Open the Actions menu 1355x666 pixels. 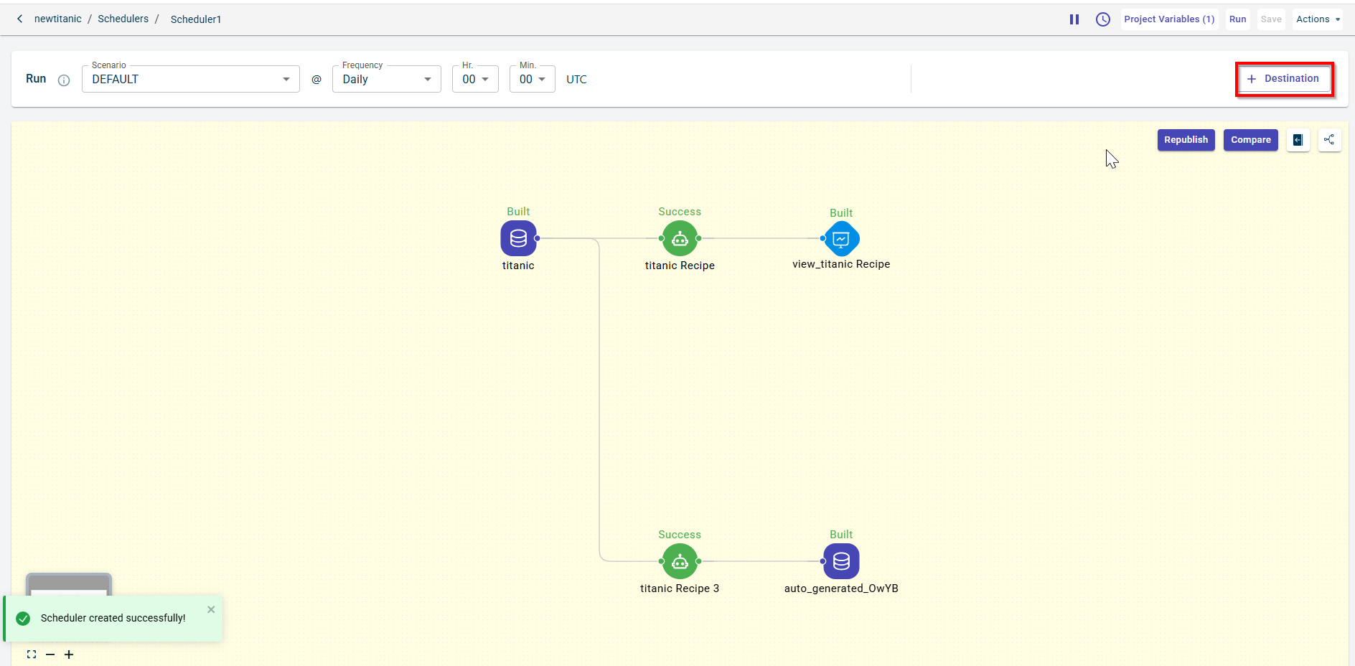coord(1318,19)
